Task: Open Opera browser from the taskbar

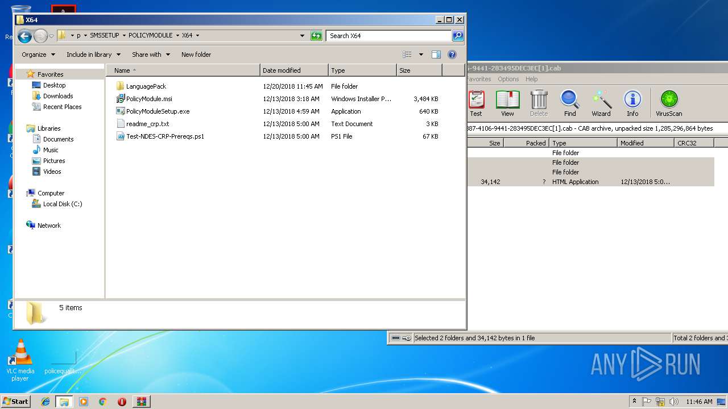Action: (122, 402)
